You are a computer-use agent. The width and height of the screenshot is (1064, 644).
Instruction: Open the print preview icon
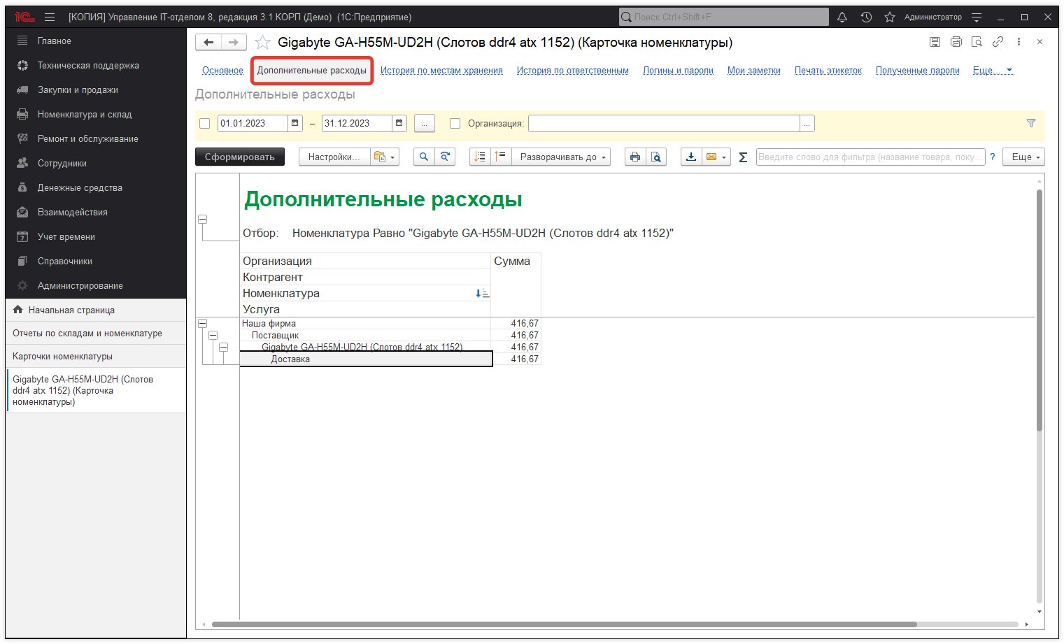(656, 157)
